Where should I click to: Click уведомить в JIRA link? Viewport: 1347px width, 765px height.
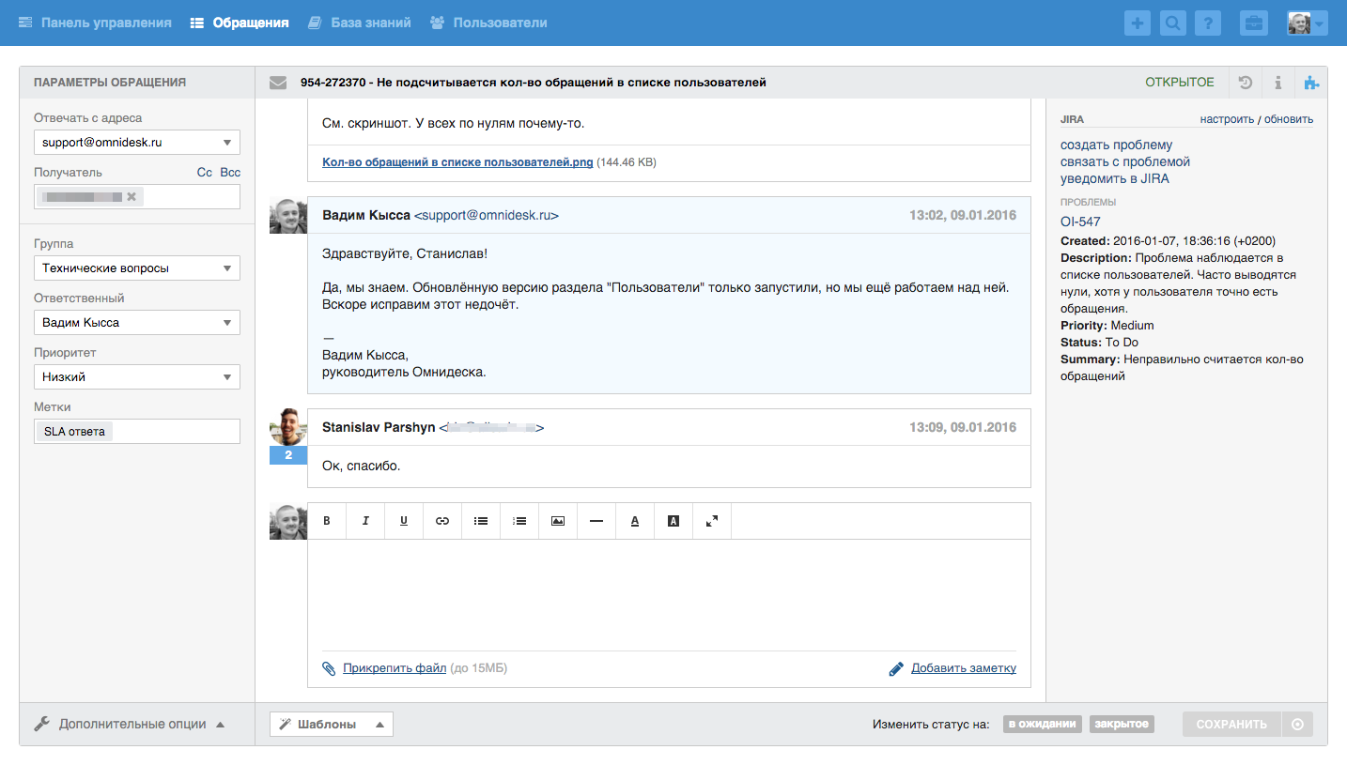click(1115, 178)
